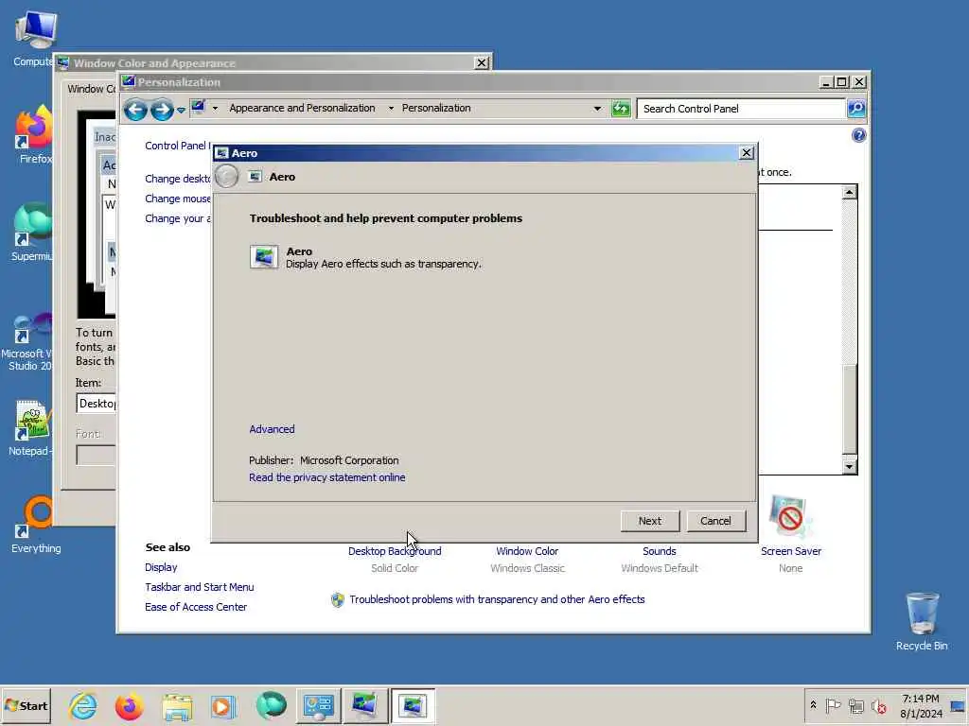Open Supermium from the taskbar
Screen dimensions: 969x726
point(271,705)
